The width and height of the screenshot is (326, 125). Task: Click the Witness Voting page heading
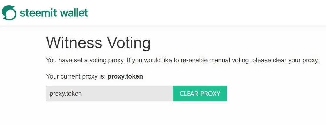(x=98, y=43)
